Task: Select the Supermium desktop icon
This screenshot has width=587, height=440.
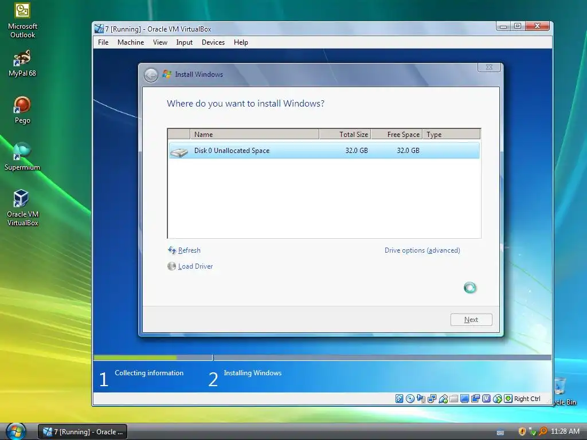Action: [x=22, y=157]
